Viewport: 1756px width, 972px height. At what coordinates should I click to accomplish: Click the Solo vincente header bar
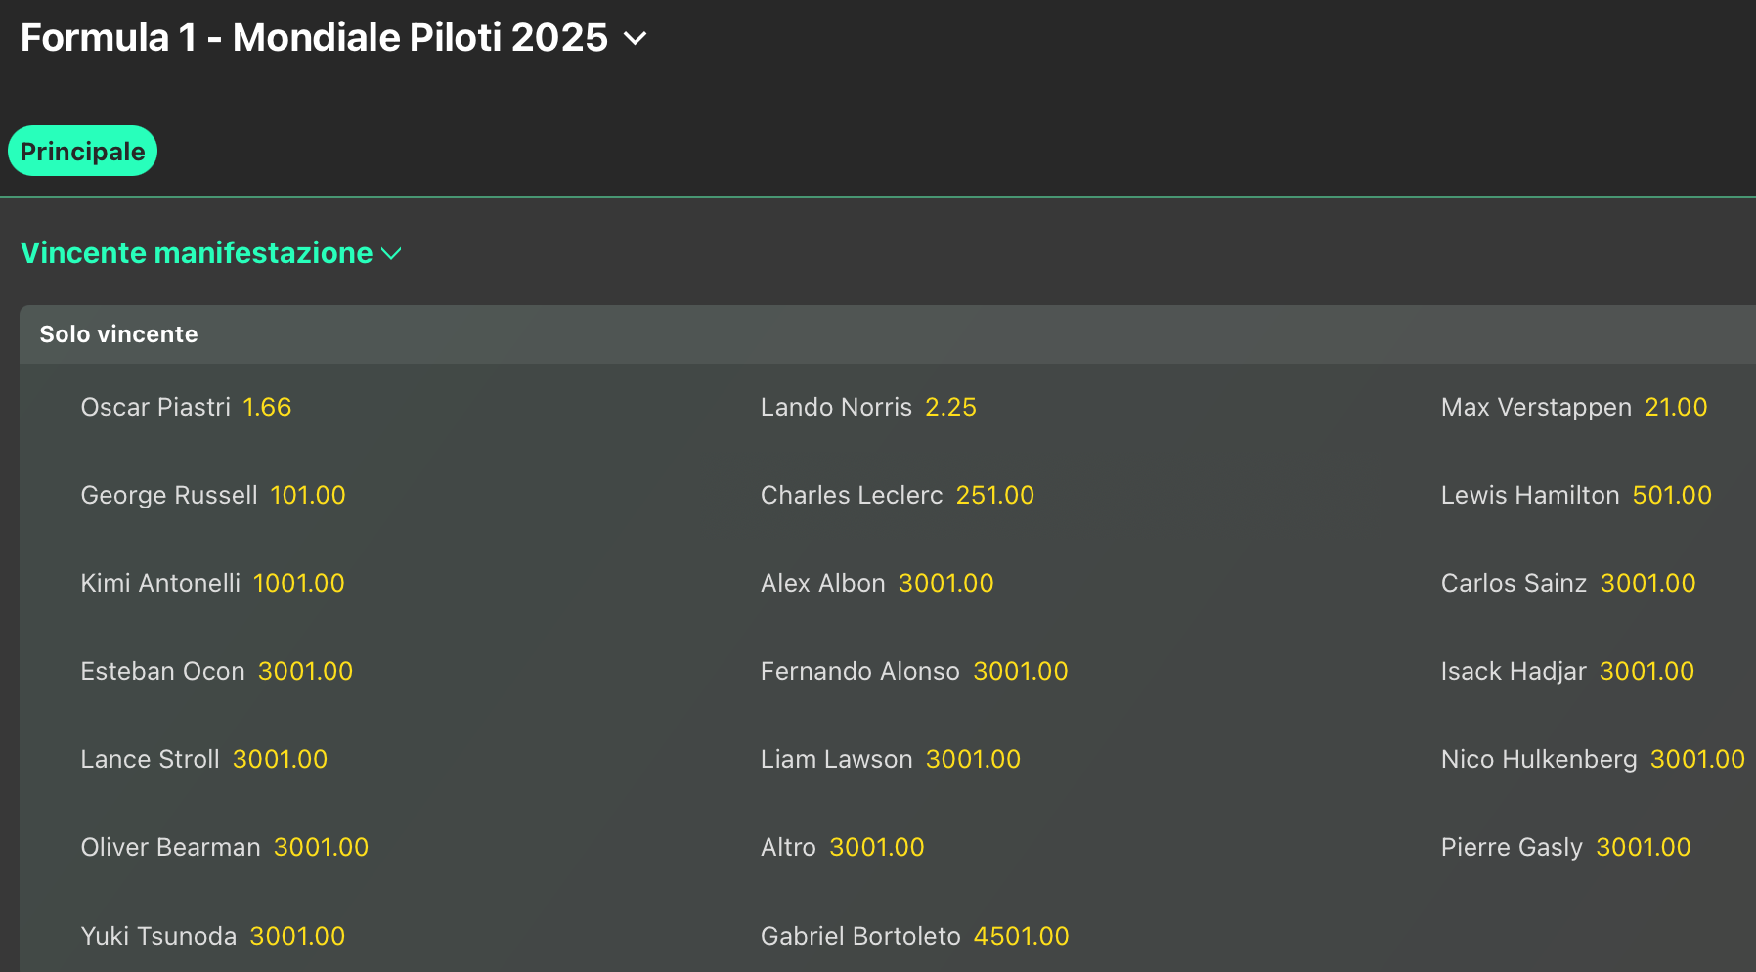tap(880, 334)
